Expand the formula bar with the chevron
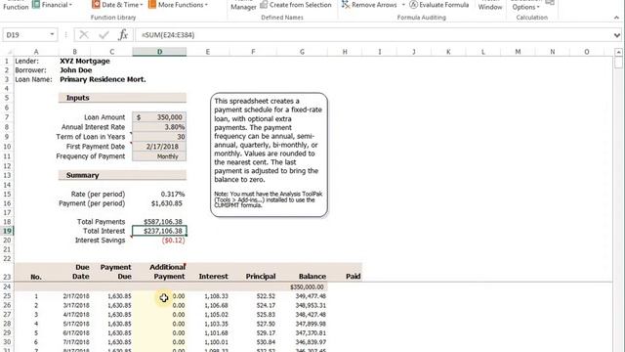This screenshot has width=625, height=352. click(x=617, y=35)
